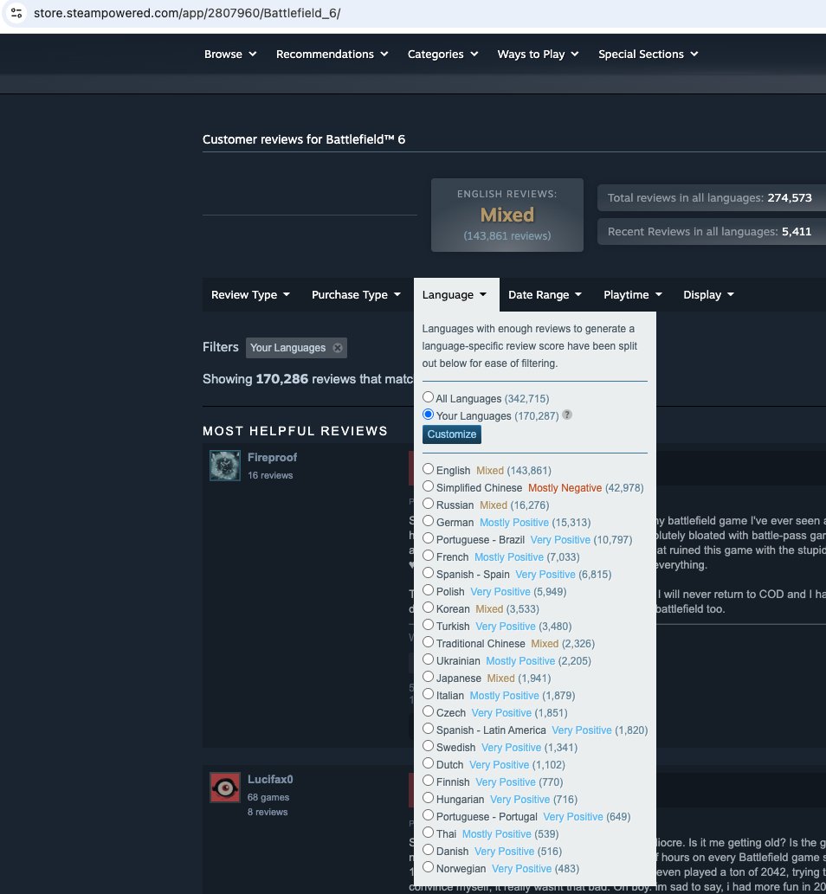
Task: Select Your Languages radio option
Action: (x=428, y=415)
